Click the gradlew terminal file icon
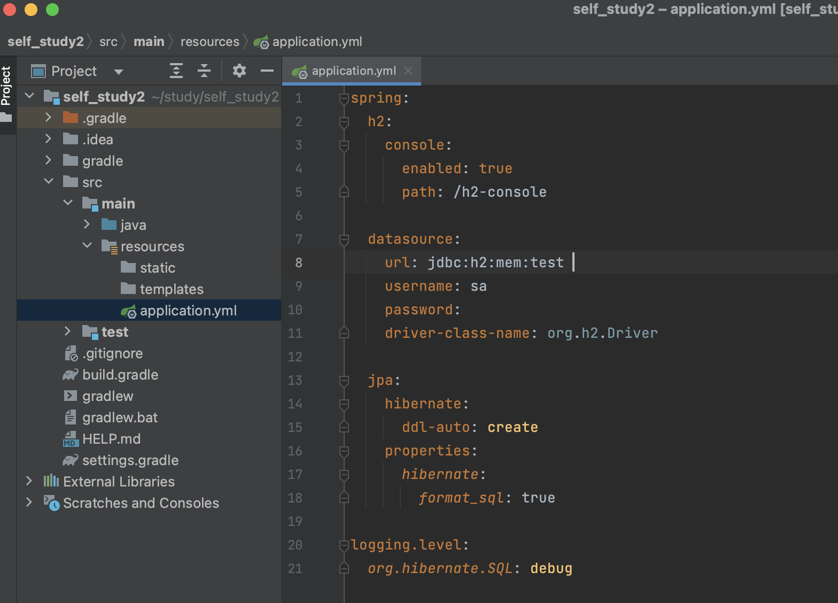This screenshot has width=838, height=603. click(71, 396)
